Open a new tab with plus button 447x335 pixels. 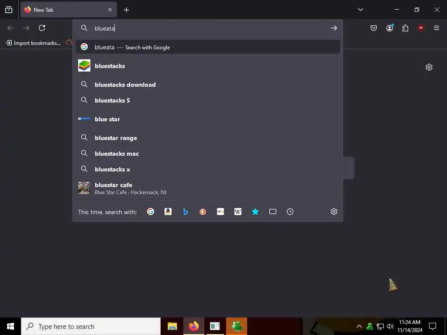pyautogui.click(x=126, y=10)
